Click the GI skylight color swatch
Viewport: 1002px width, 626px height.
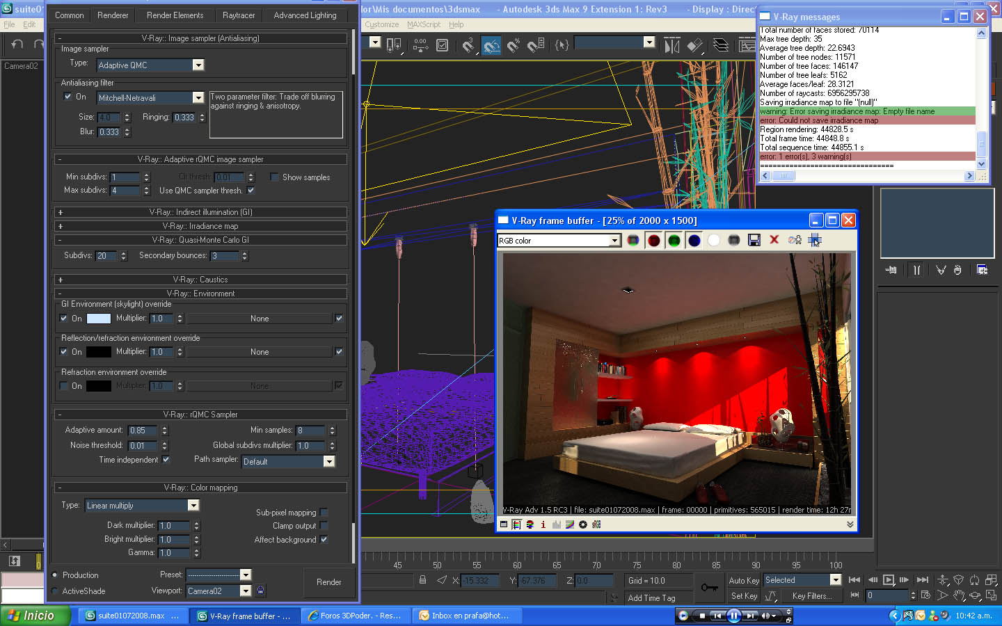click(98, 319)
